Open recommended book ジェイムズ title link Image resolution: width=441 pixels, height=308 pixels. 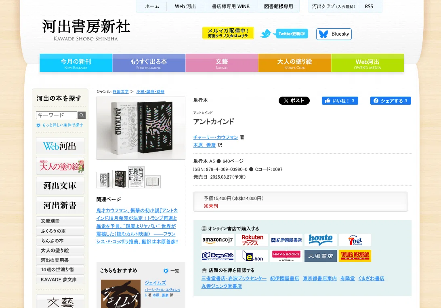(x=155, y=283)
